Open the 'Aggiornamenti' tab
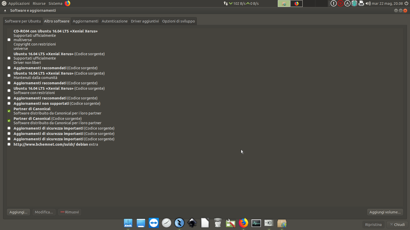This screenshot has height=230, width=410. click(x=86, y=21)
